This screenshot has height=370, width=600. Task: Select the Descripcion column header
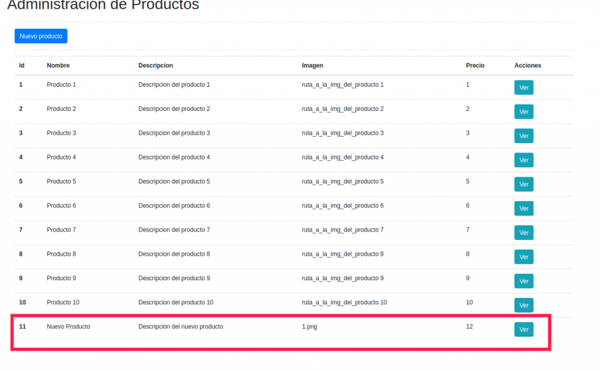[155, 66]
